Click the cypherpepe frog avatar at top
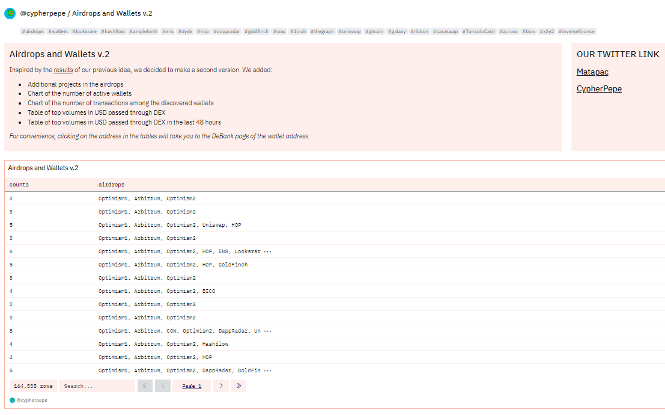 click(x=10, y=13)
